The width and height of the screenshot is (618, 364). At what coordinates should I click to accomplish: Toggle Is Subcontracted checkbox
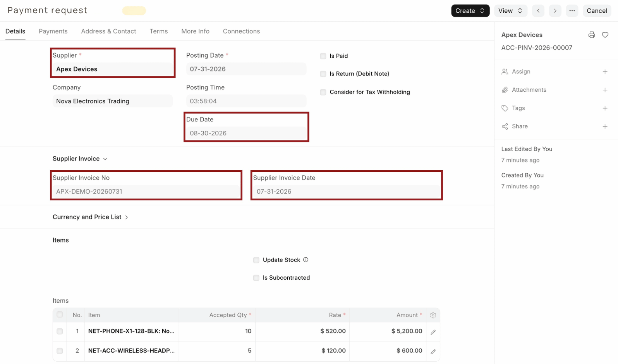[x=256, y=278]
